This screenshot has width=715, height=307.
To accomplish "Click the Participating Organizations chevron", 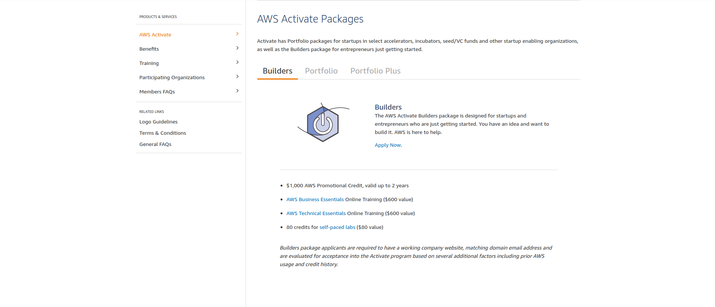I will click(x=237, y=77).
